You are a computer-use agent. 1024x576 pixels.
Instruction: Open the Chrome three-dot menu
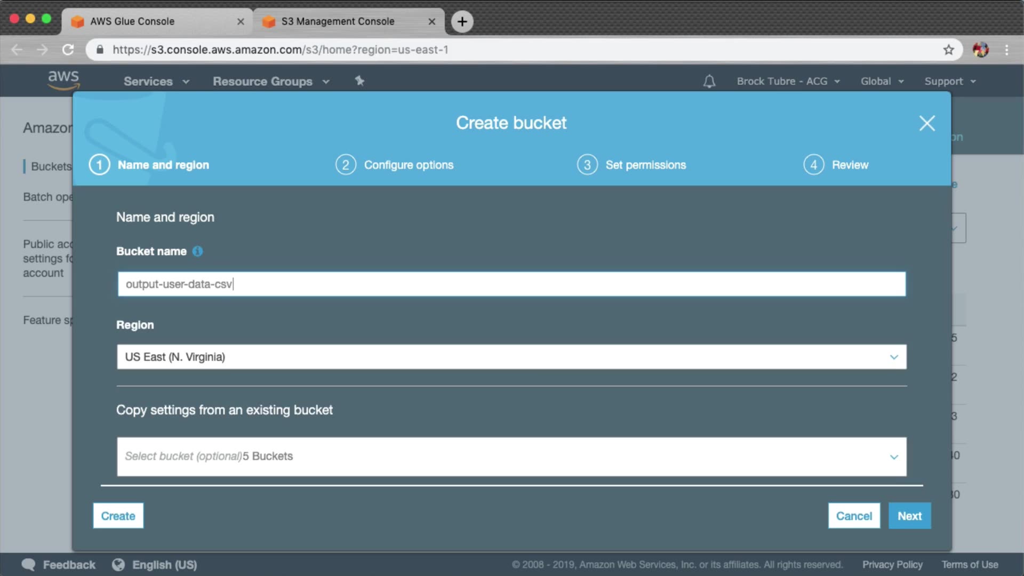[1006, 50]
